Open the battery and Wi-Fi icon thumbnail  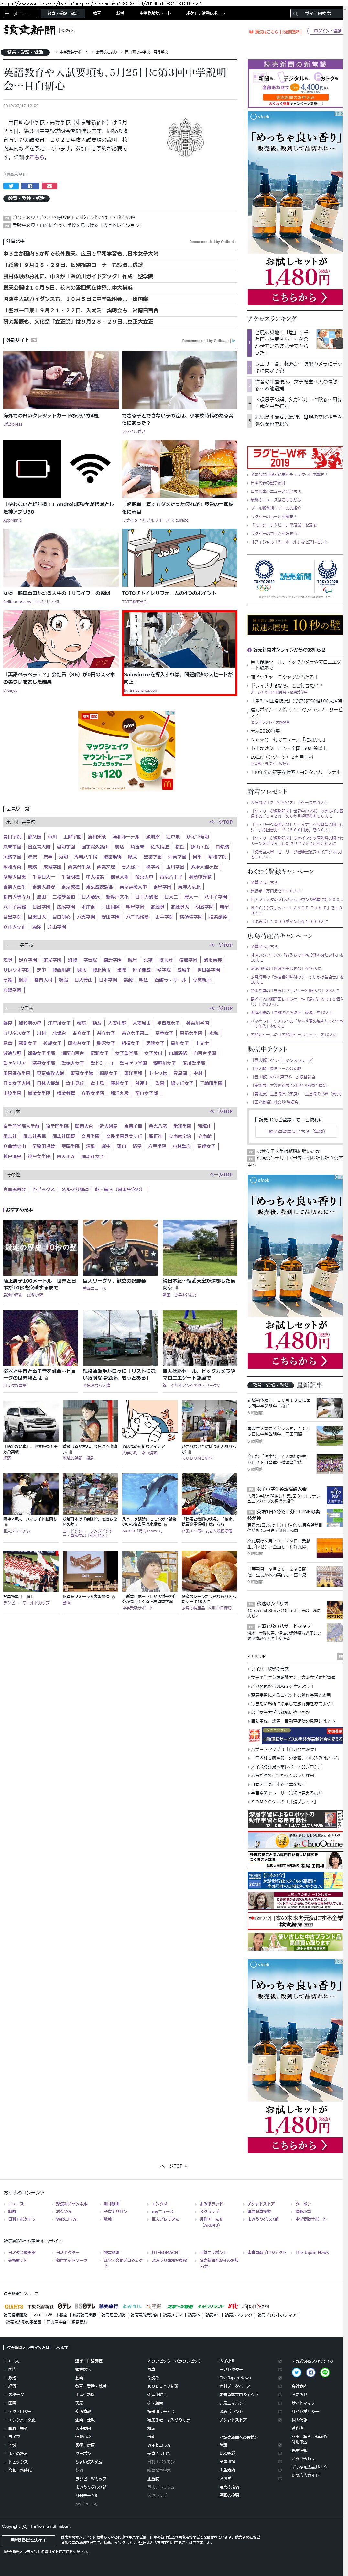[60, 469]
